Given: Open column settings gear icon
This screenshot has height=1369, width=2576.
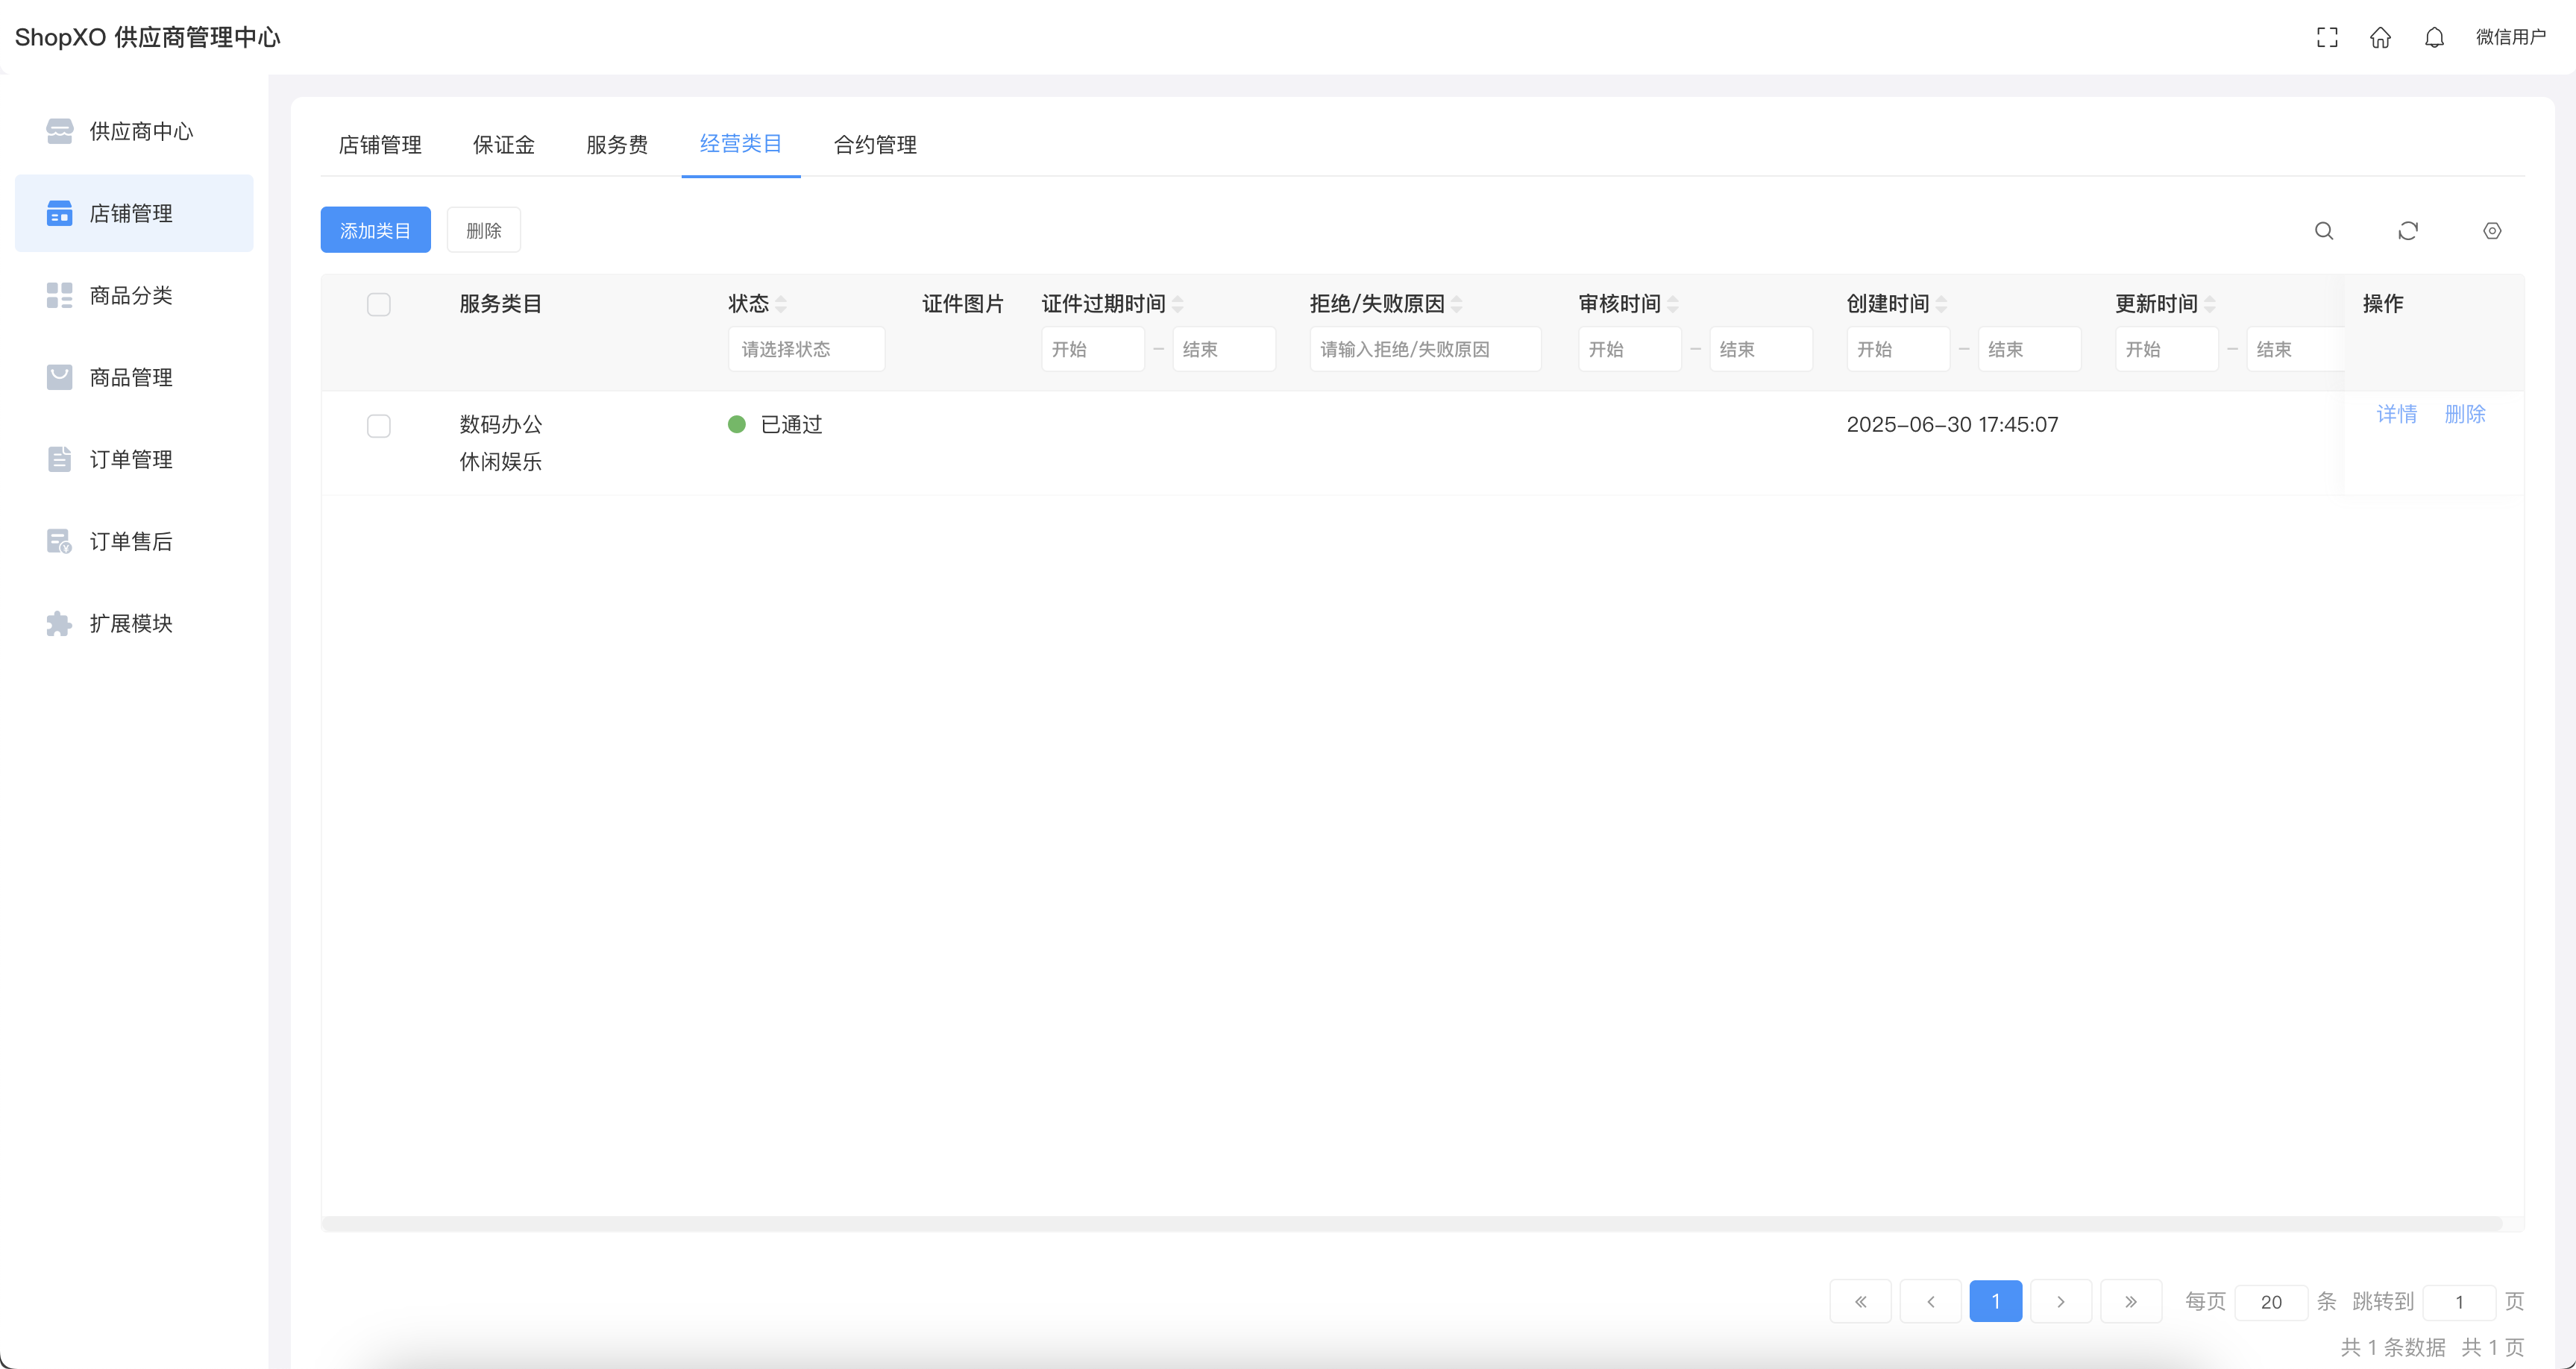Looking at the screenshot, I should pyautogui.click(x=2492, y=231).
